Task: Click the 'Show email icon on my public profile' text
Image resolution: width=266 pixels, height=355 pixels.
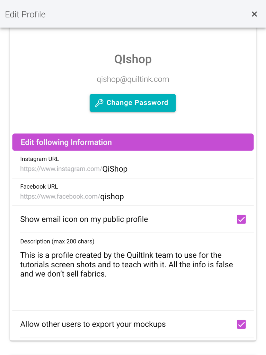Action: 84,219
